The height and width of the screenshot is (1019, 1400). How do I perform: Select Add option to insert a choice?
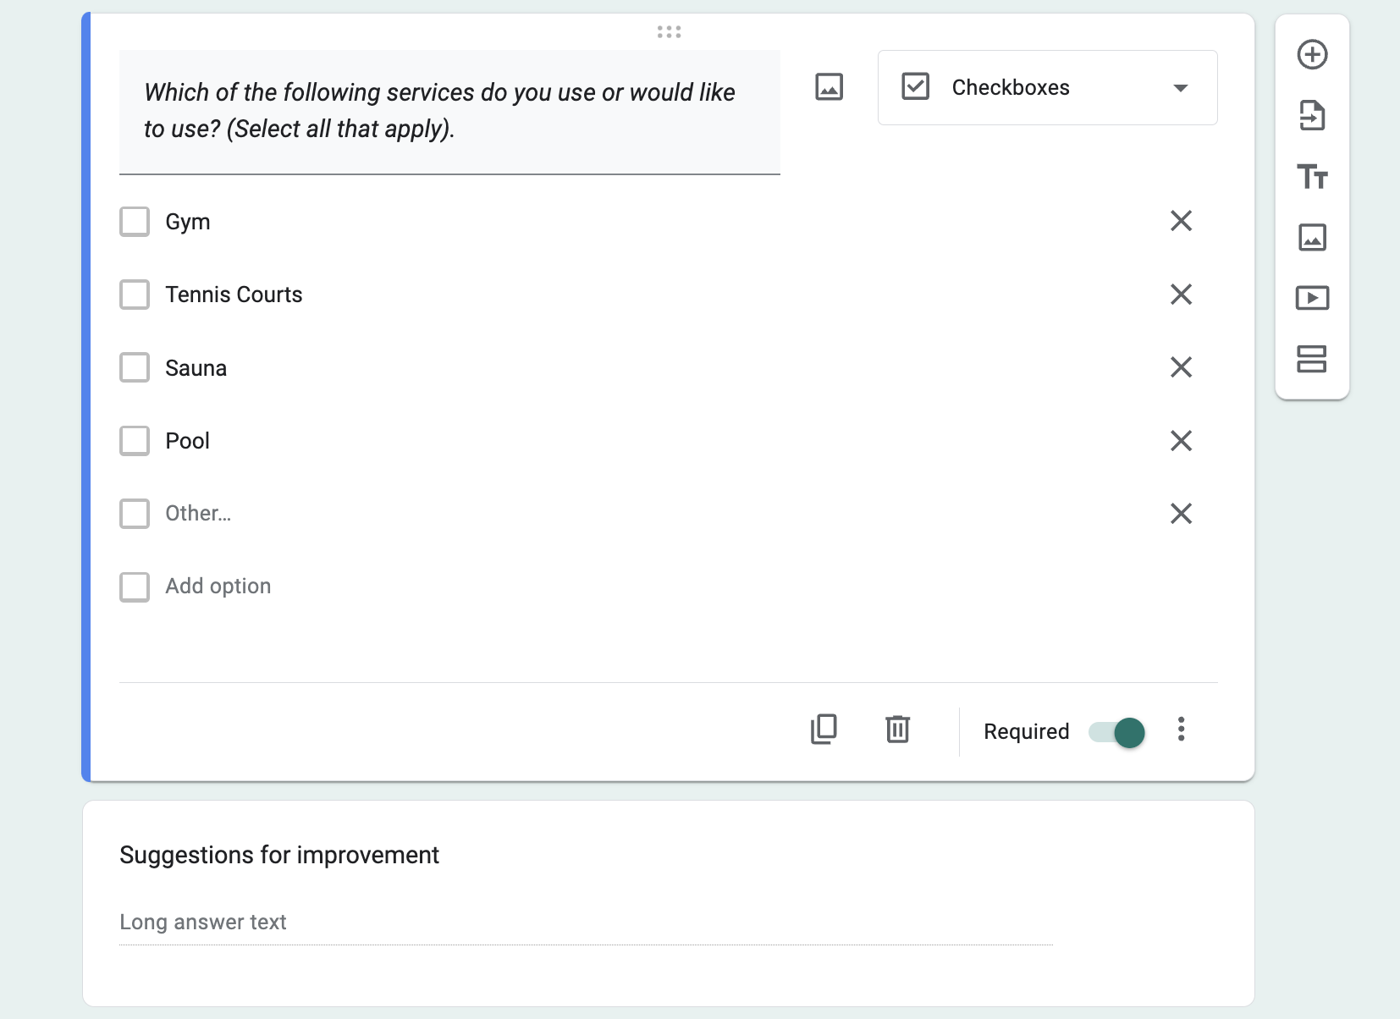pyautogui.click(x=218, y=586)
